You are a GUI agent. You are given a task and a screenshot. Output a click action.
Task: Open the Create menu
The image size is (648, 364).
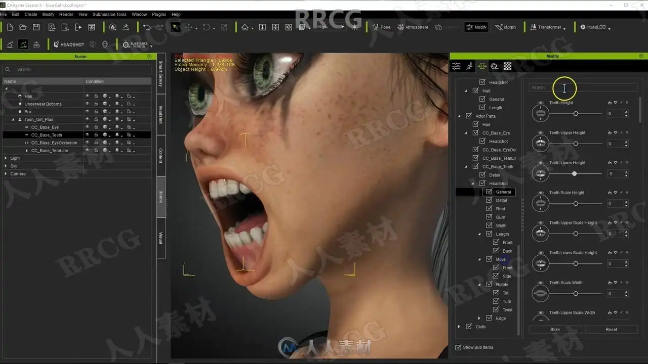point(31,15)
